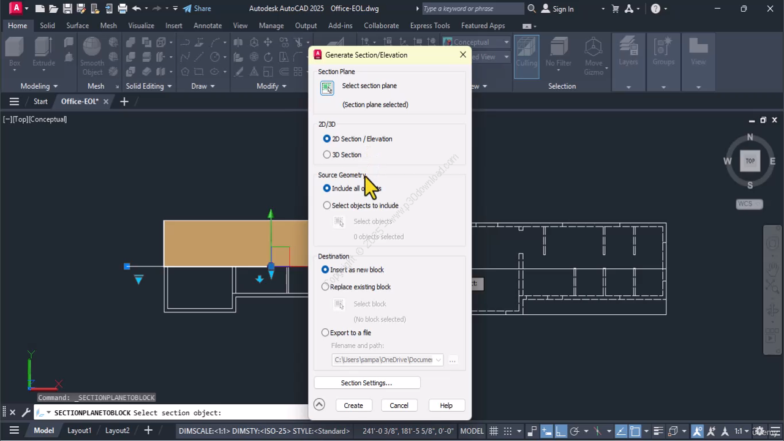Click the Plot printer icon

(x=123, y=9)
